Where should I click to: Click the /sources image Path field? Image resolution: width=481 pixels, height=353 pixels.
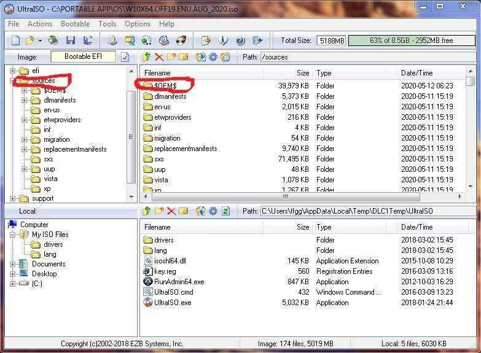pos(367,57)
